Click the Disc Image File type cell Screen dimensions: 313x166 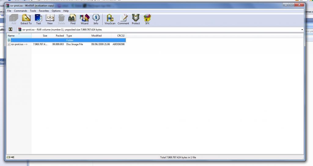(75, 44)
